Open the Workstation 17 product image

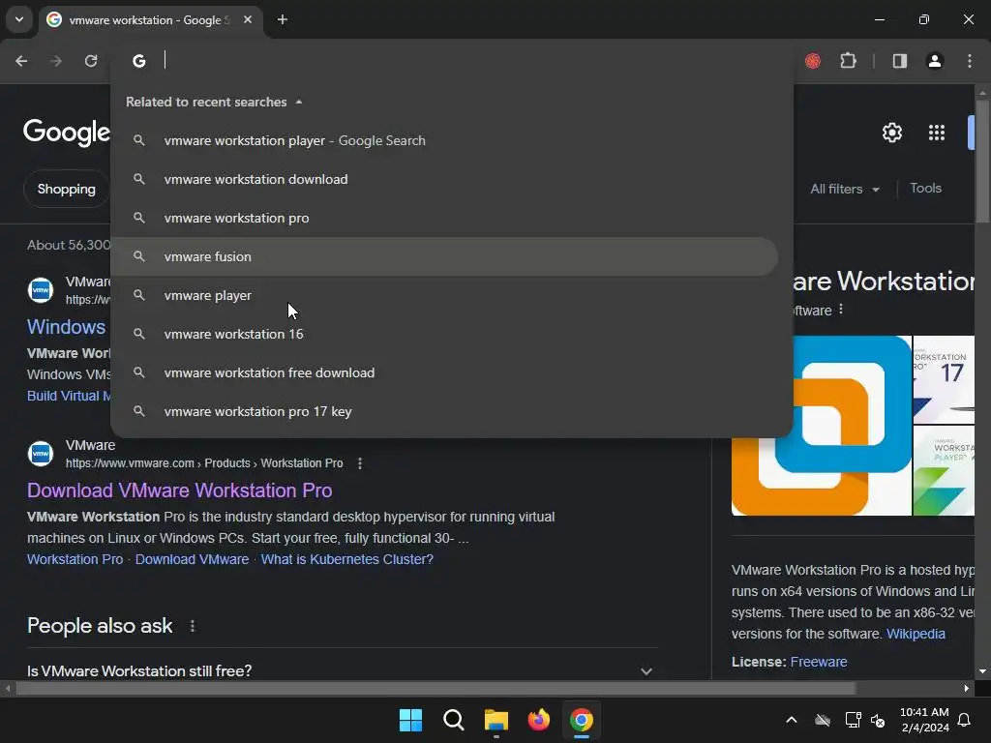(944, 379)
